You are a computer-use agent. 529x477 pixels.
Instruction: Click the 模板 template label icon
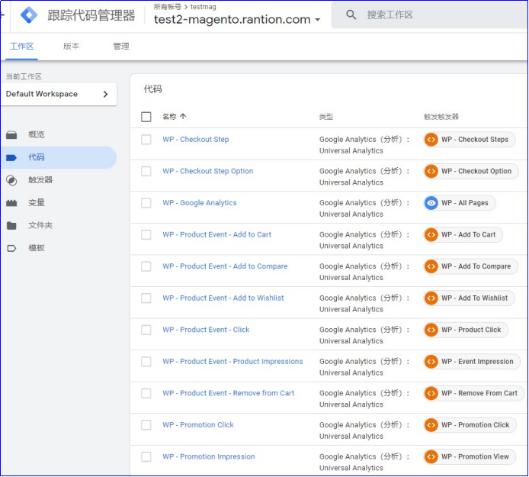[x=11, y=248]
